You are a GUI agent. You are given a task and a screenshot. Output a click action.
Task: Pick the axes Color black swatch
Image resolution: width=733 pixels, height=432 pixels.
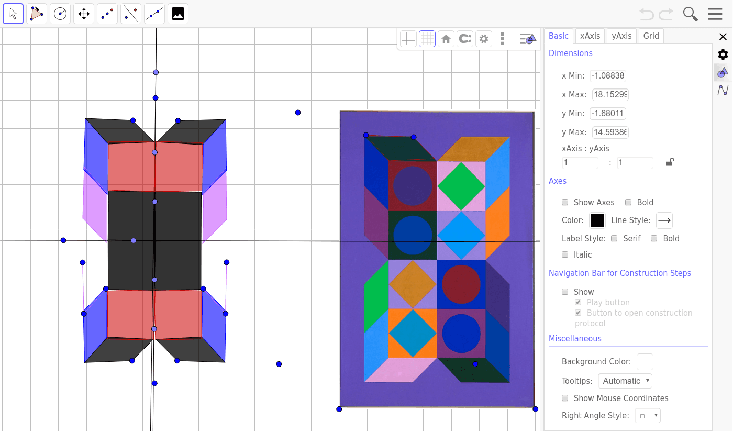pyautogui.click(x=597, y=220)
